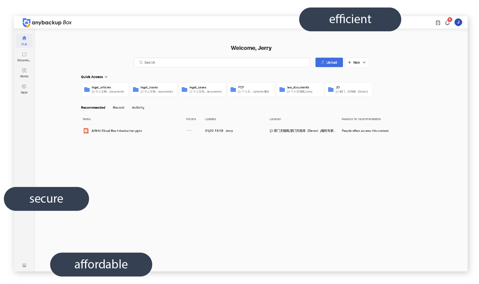This screenshot has height=284, width=479.
Task: Focus the Search input field
Action: [x=222, y=62]
